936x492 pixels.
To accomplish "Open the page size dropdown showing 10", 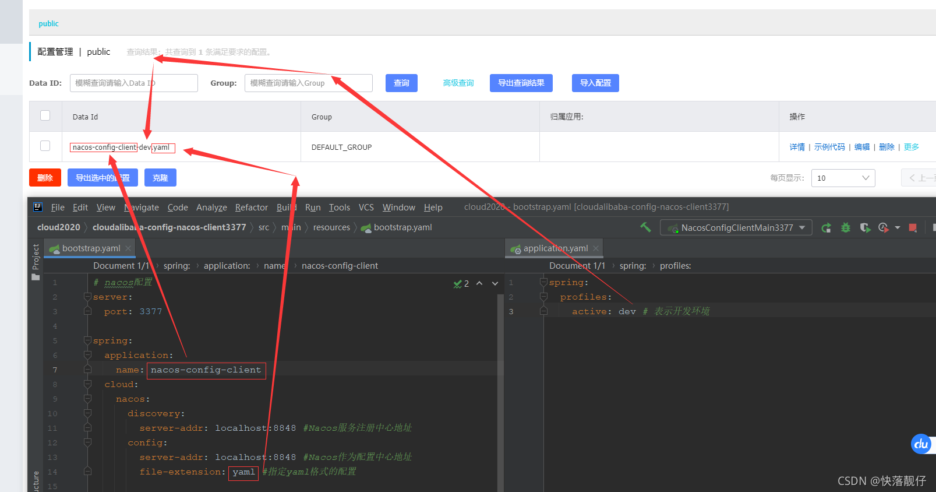I will [x=843, y=178].
